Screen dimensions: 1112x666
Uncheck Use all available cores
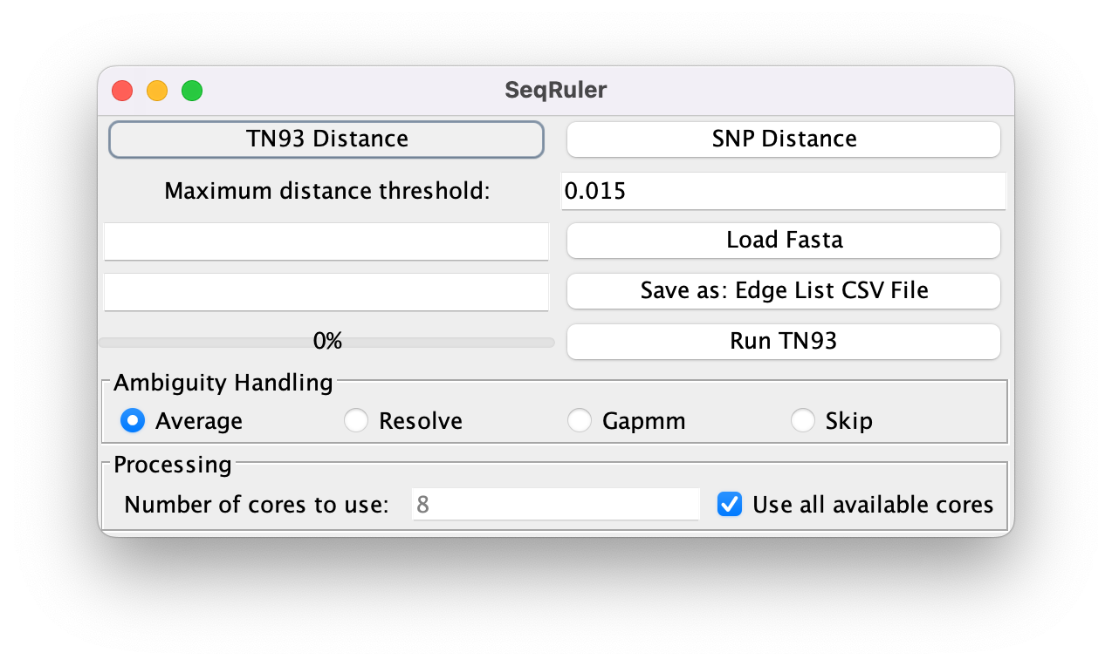pyautogui.click(x=729, y=504)
